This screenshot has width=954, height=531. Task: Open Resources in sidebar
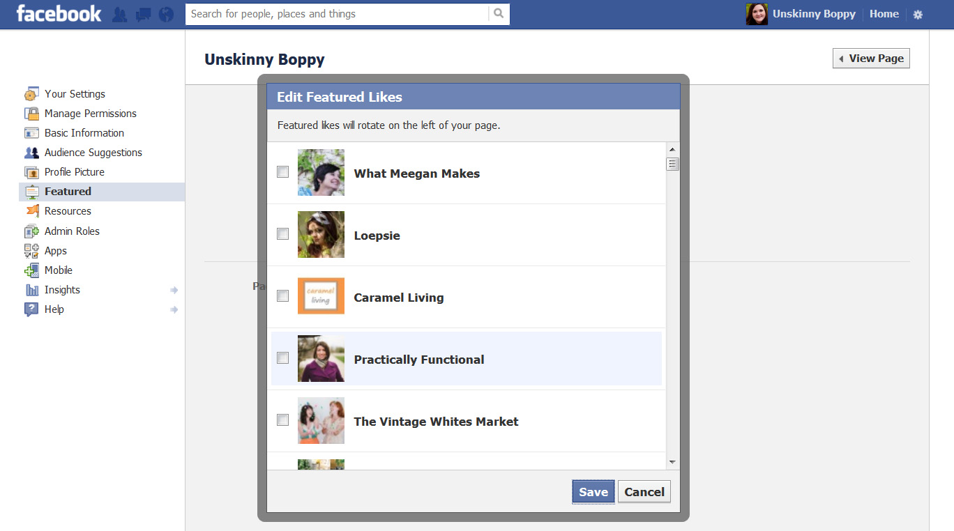[x=68, y=211]
